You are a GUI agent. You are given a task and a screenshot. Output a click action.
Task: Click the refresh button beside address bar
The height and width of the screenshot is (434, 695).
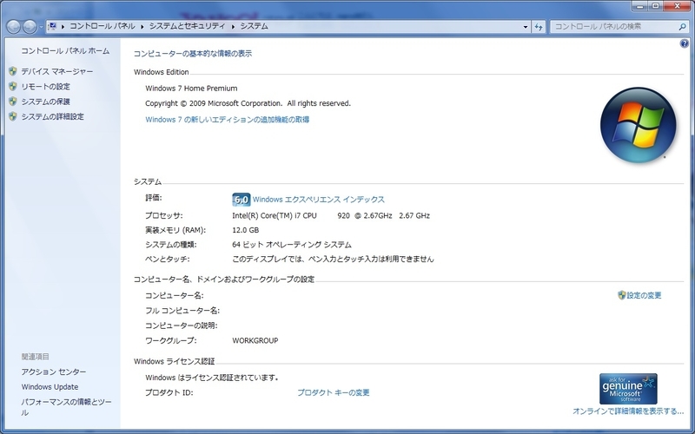pyautogui.click(x=539, y=27)
